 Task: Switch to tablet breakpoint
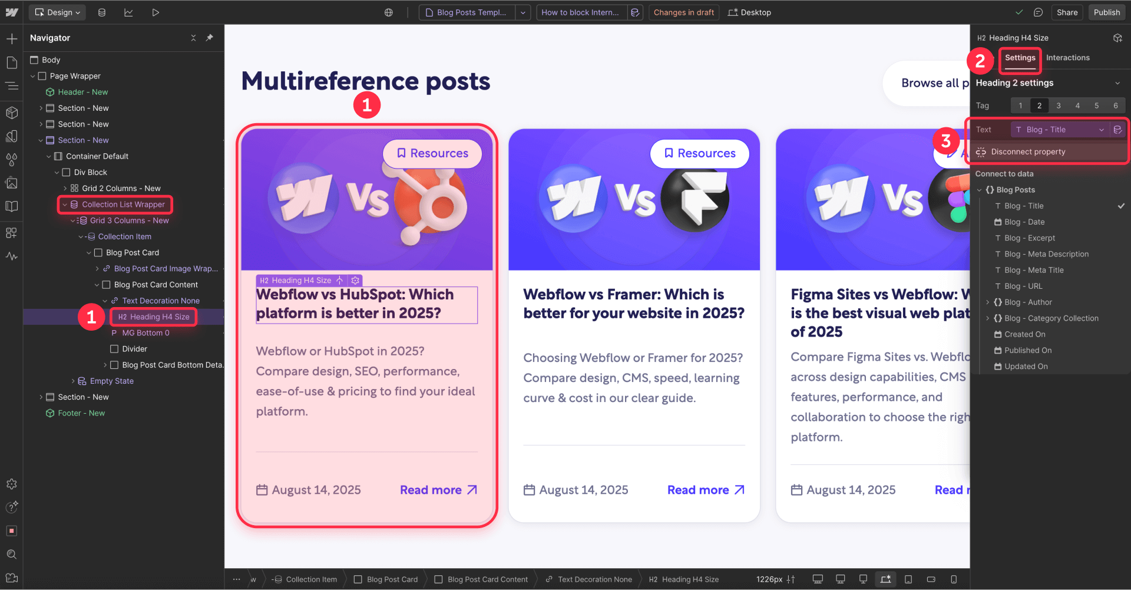click(x=908, y=579)
